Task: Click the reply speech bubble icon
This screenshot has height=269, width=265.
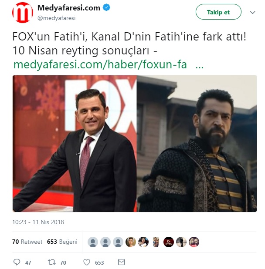Action: [x=17, y=262]
